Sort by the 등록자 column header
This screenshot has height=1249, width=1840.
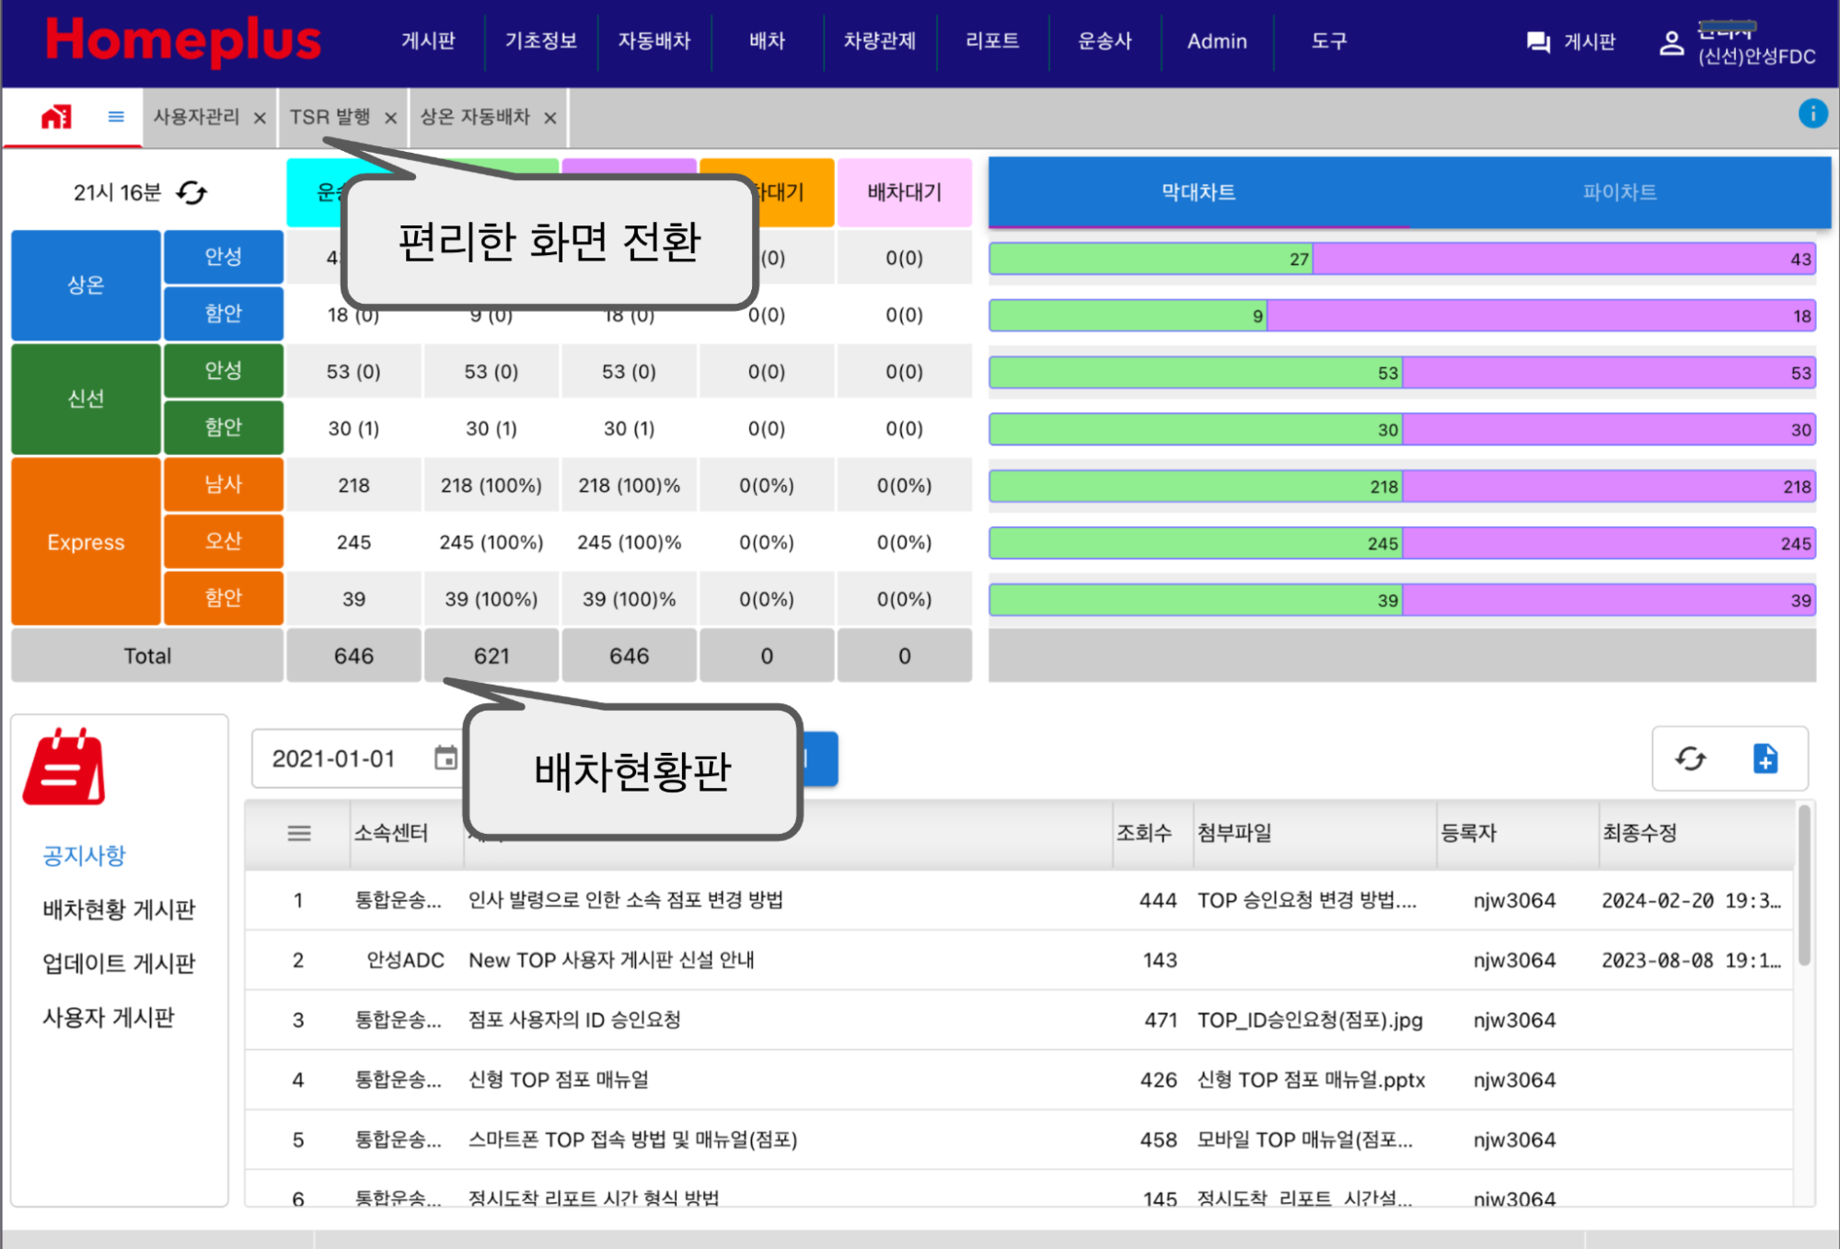1468,833
